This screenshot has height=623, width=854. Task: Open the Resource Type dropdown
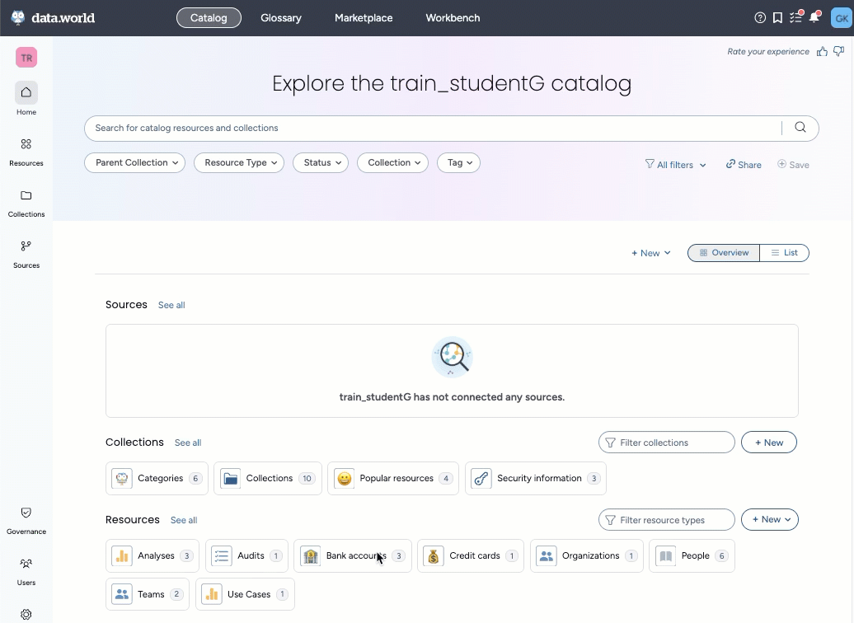tap(239, 163)
